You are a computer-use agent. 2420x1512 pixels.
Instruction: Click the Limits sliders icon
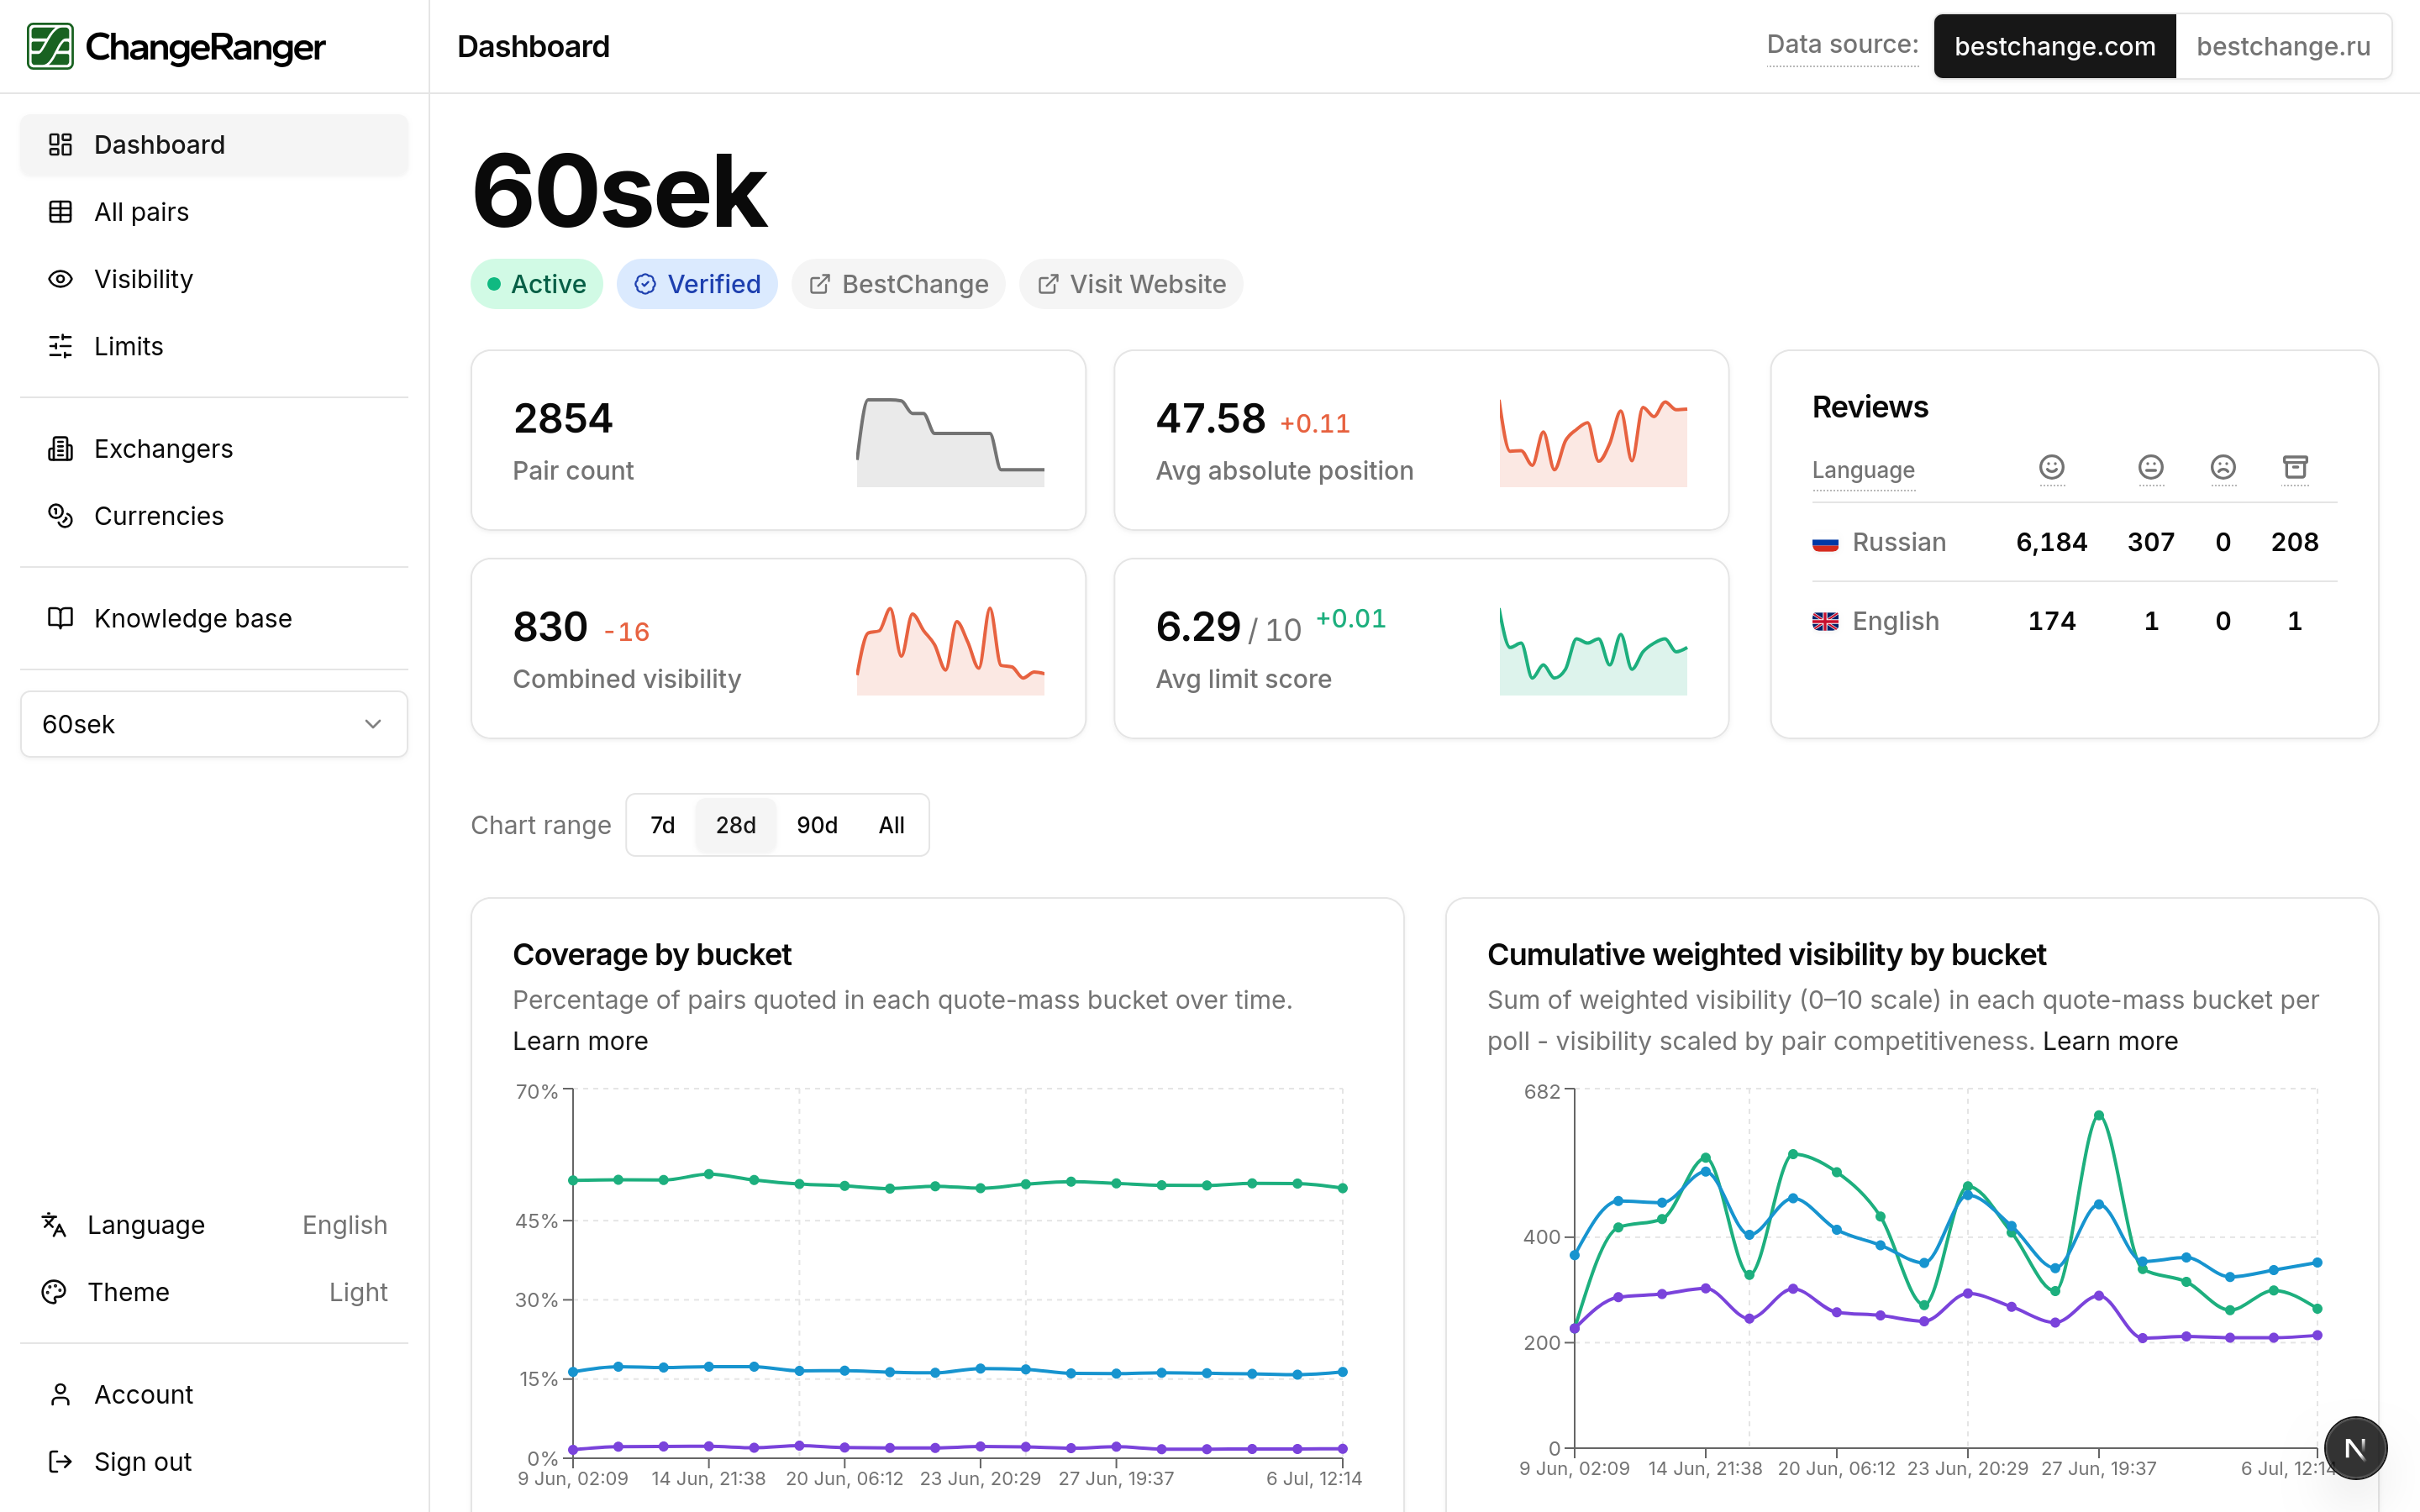(x=60, y=346)
